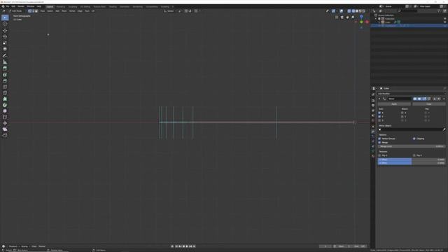Toggle Mirror axis Y checkbox
The image size is (448, 252).
tap(379, 117)
